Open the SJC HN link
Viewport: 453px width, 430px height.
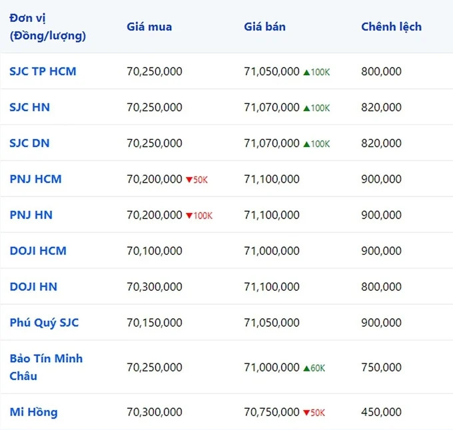tap(30, 107)
